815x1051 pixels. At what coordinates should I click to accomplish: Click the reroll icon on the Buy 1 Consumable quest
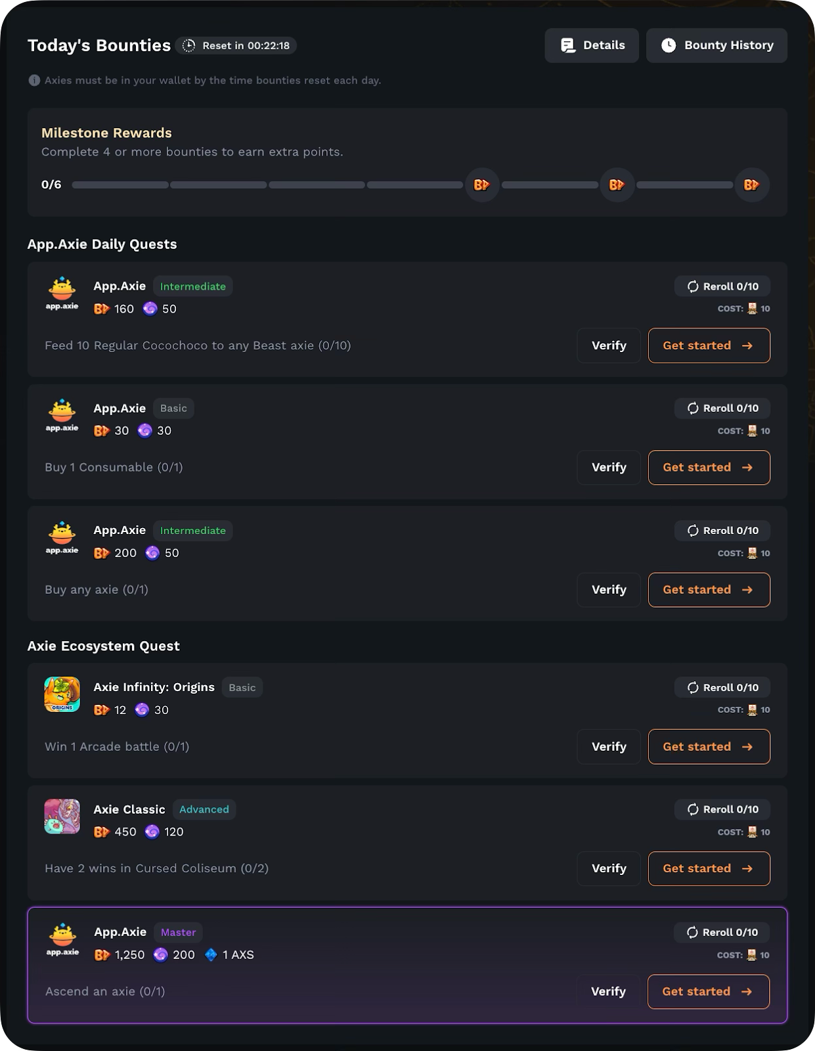[x=693, y=408]
